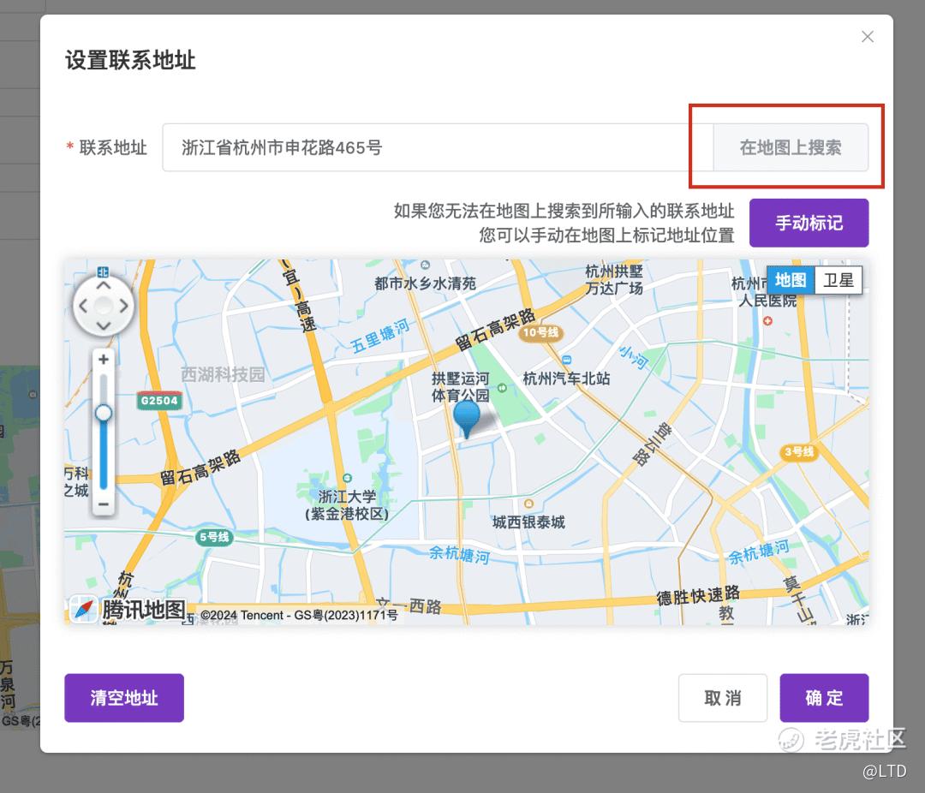Pan the map left with the arrow
Screen dimensions: 925x793
[x=83, y=307]
